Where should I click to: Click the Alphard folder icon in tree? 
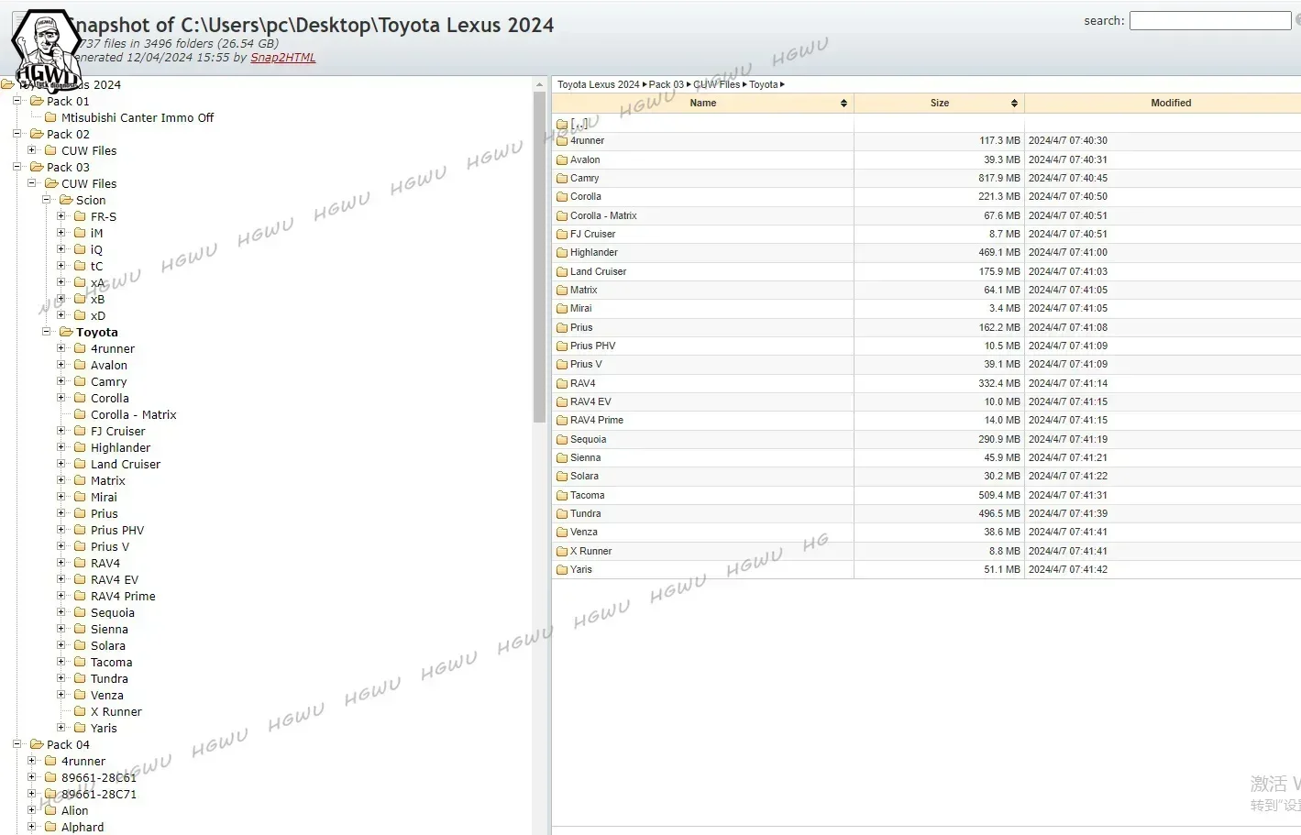coord(51,827)
